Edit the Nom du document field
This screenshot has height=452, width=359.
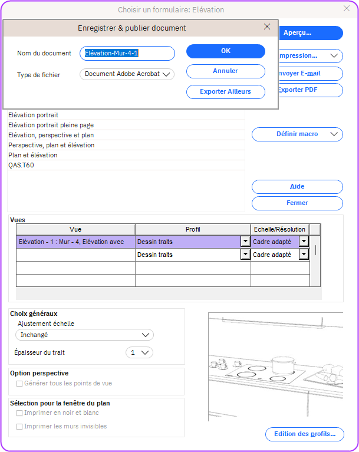pyautogui.click(x=127, y=54)
